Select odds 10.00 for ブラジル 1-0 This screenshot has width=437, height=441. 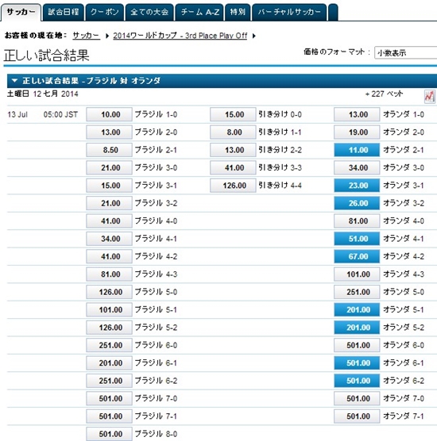110,114
